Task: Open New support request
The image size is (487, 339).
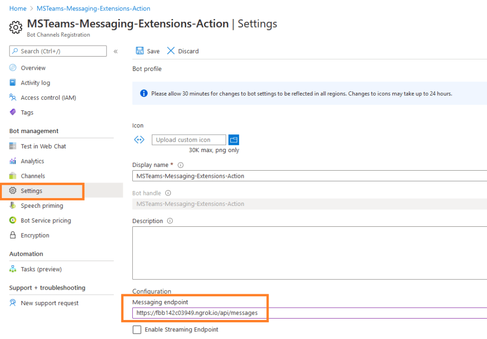Action: point(50,303)
